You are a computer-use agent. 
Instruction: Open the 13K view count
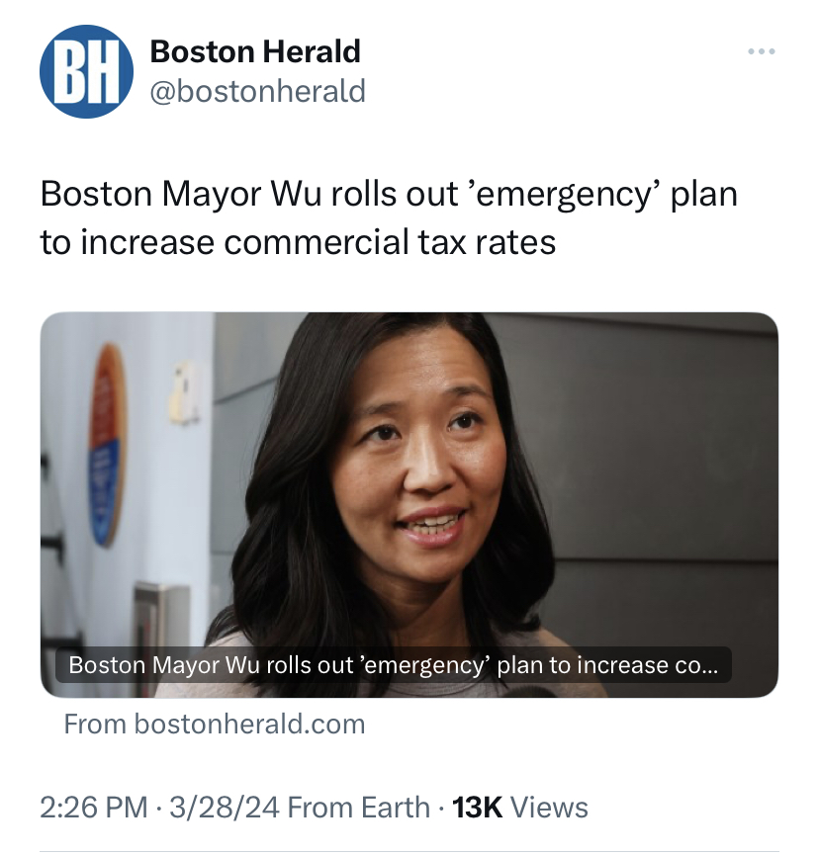tap(478, 808)
